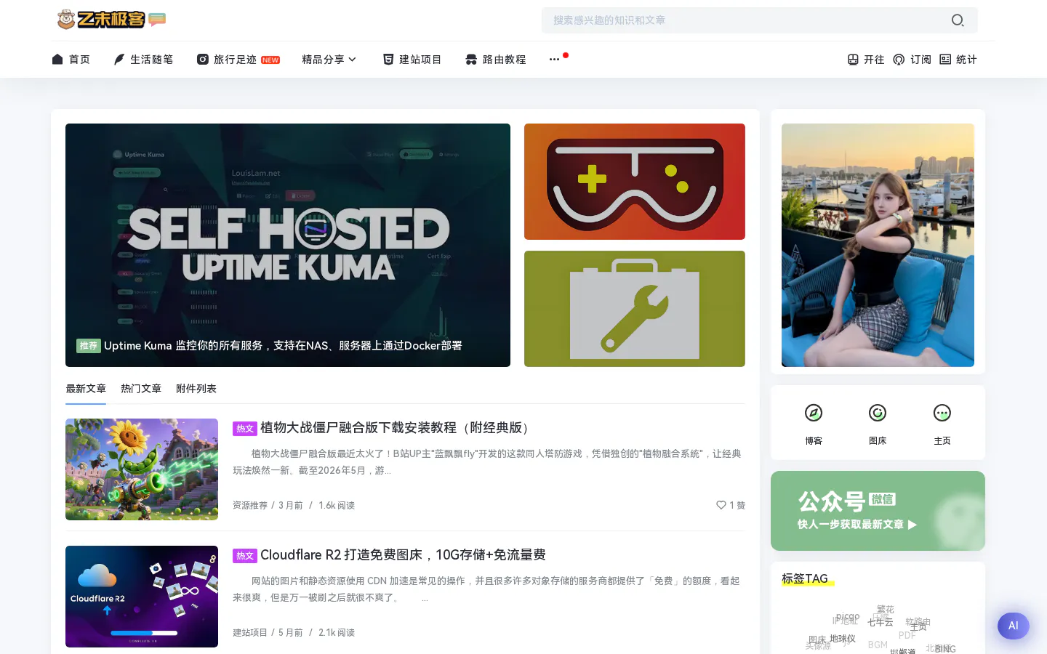
Task: Select the 最新文章 tab
Action: pos(86,389)
